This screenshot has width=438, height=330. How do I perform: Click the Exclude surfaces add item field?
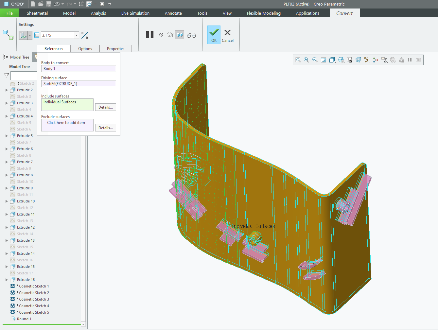pyautogui.click(x=67, y=125)
